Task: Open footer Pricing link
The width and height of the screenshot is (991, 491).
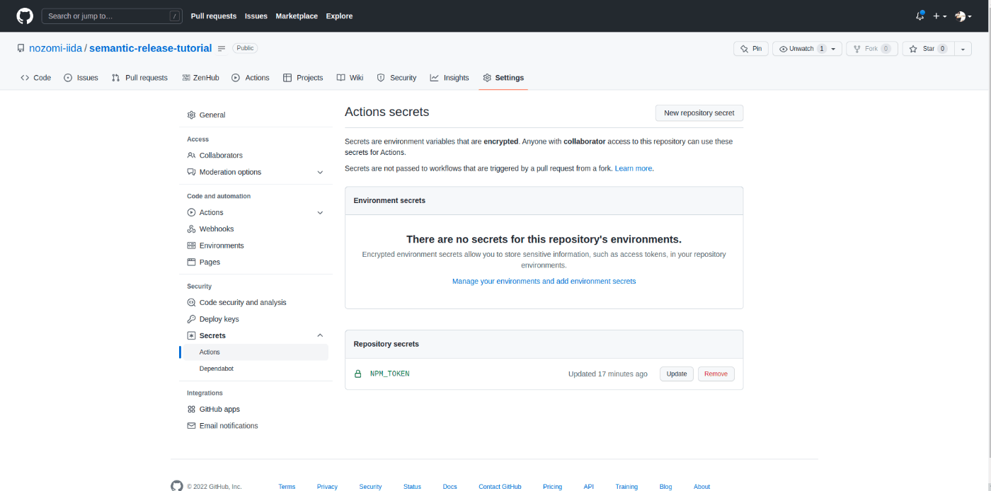Action: coord(552,487)
